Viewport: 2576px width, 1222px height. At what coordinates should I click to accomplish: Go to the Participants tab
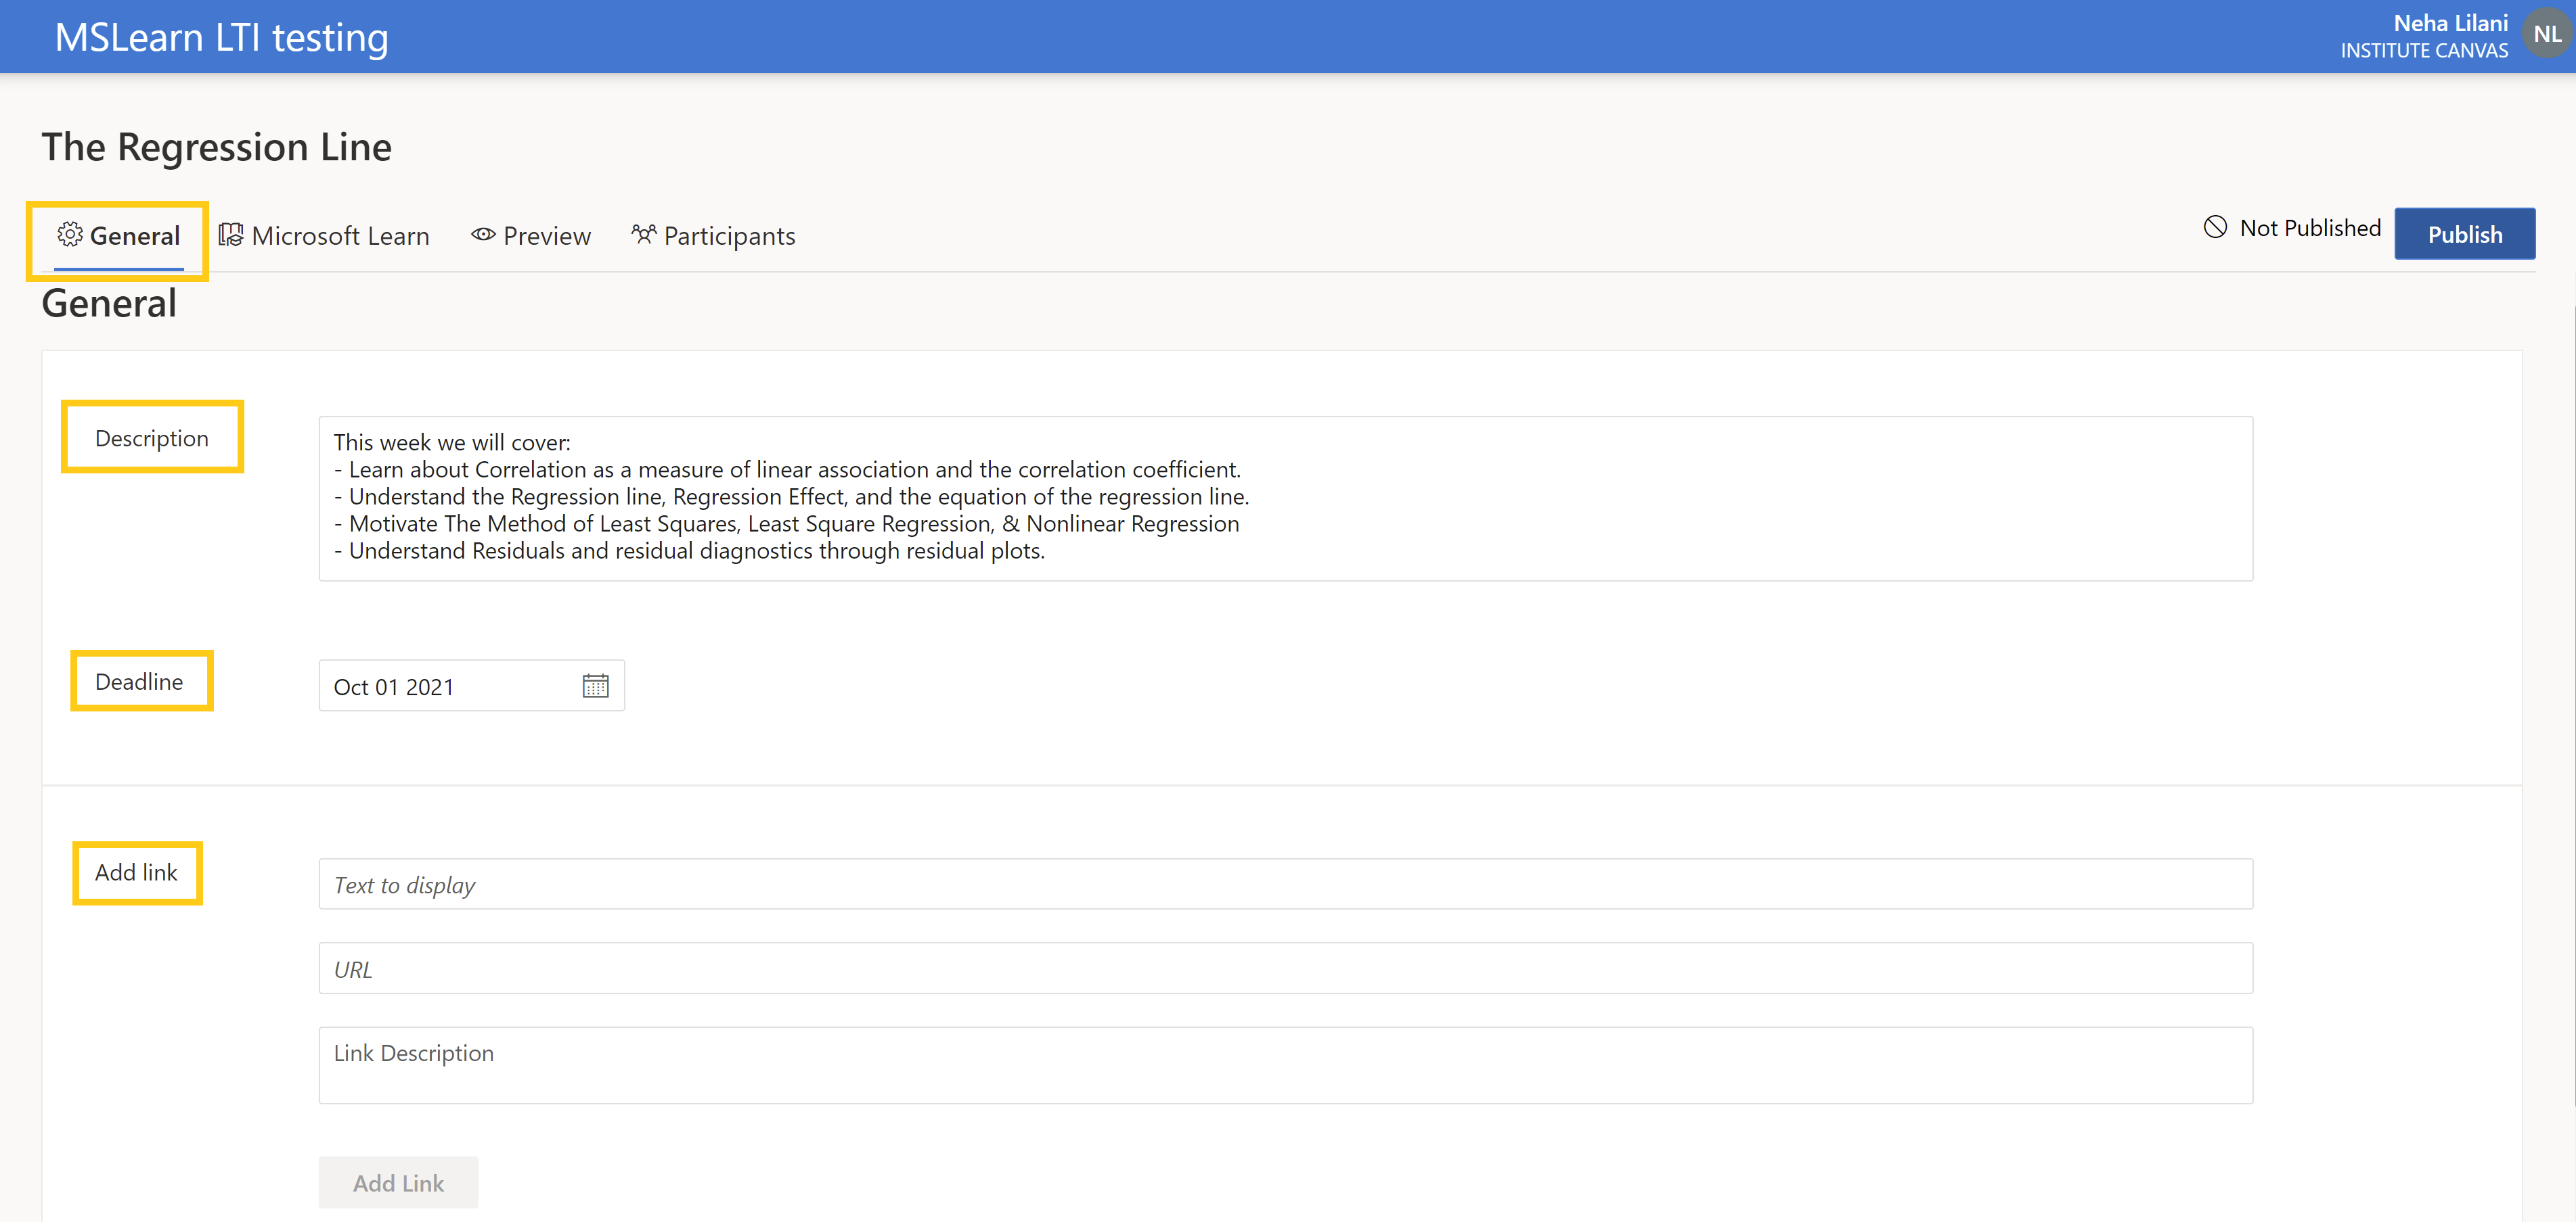(x=713, y=236)
